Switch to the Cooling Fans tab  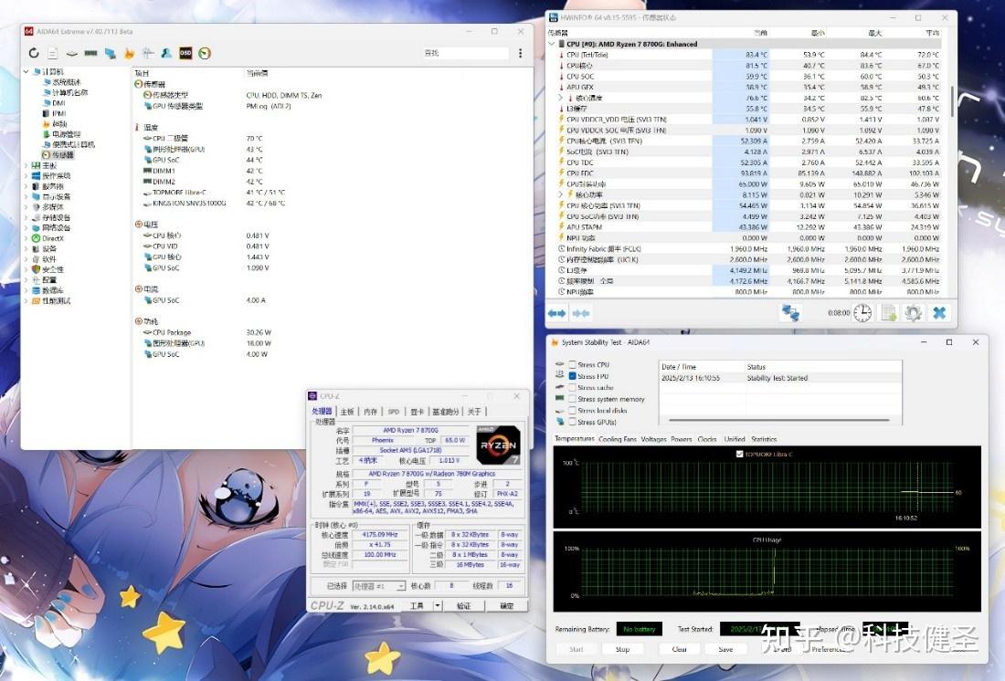(x=618, y=439)
